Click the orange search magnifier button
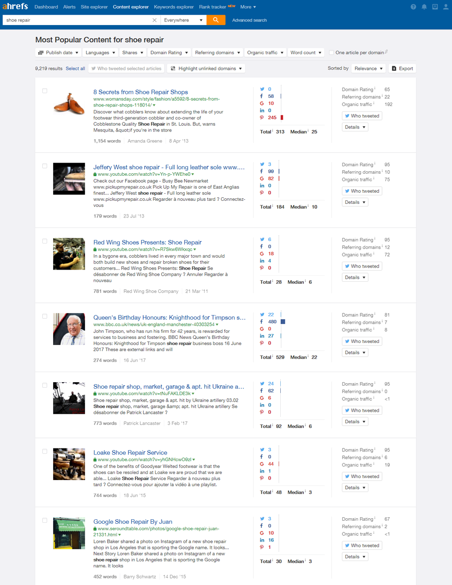Viewport: 452px width, 585px height. coord(216,20)
